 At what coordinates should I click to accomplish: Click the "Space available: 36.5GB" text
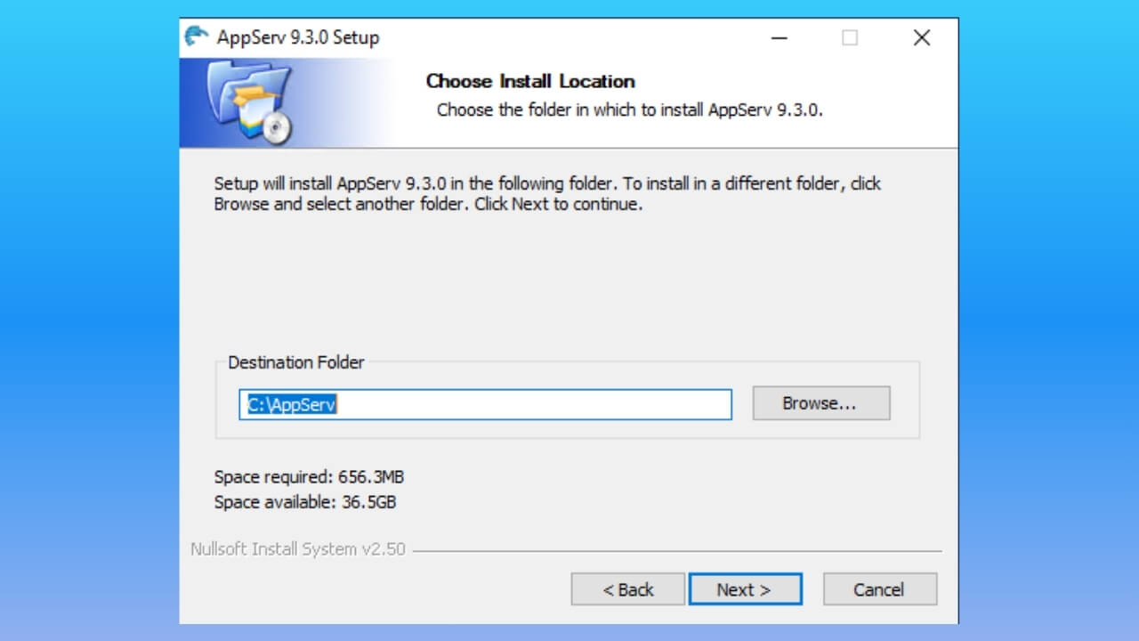[305, 502]
